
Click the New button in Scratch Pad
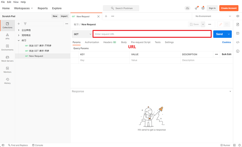tap(55, 16)
